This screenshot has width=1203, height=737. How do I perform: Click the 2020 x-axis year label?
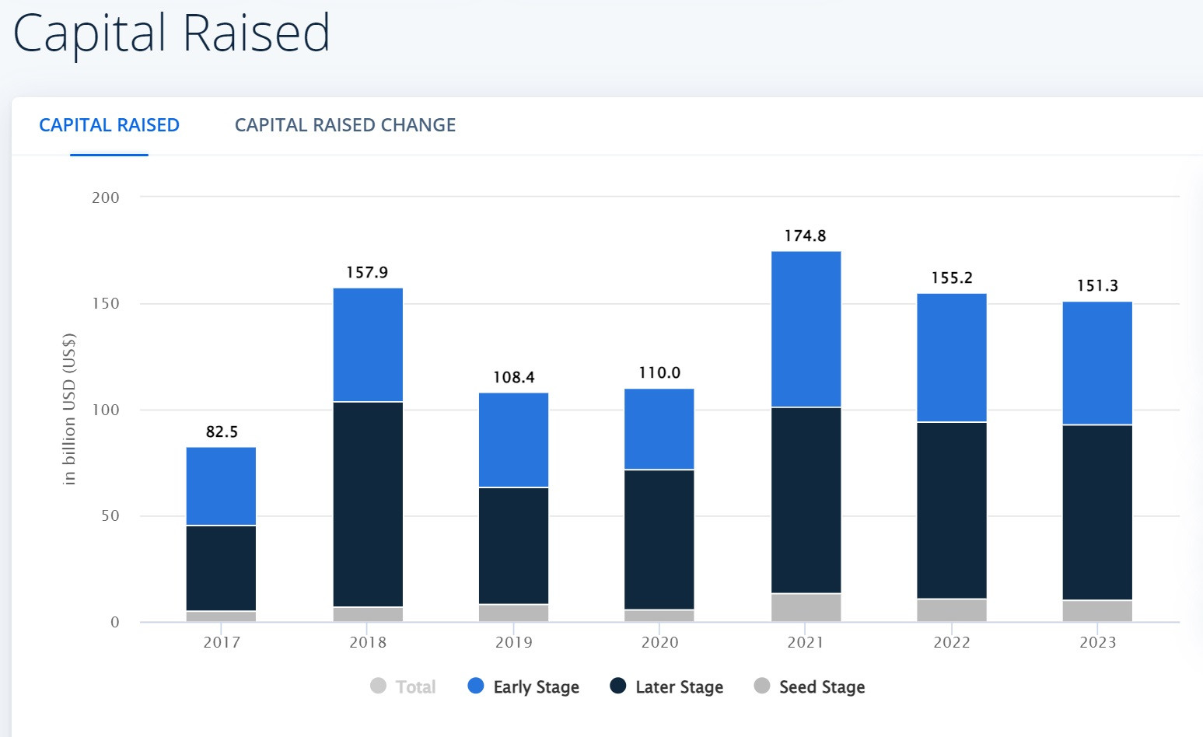[x=659, y=642]
